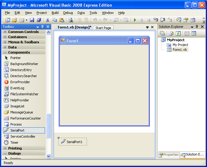Expand the Containers toolbox group

click(5, 37)
